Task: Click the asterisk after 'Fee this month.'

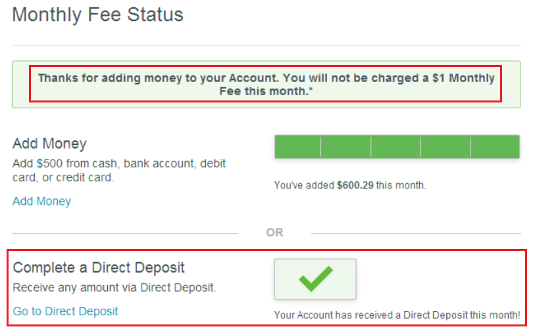Action: pos(311,91)
